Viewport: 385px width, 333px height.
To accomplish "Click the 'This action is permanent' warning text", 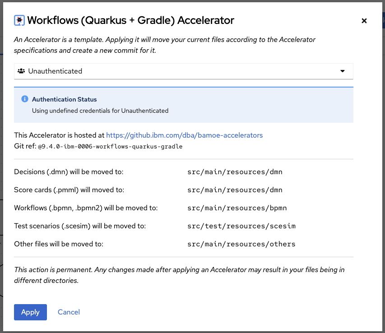I will [x=179, y=275].
